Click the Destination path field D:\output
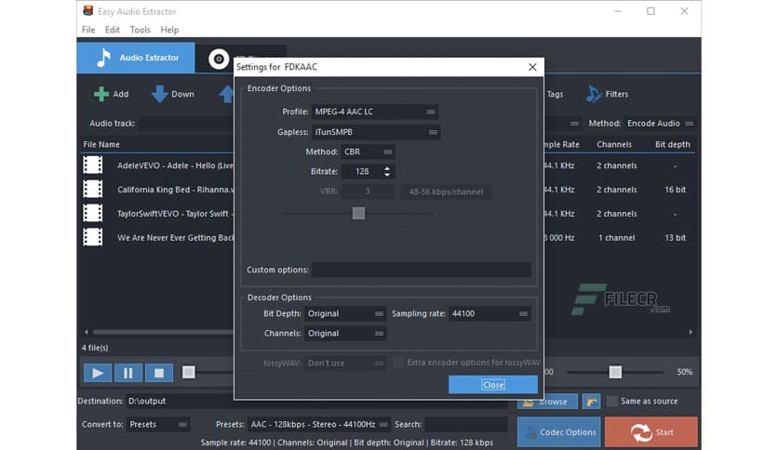Image resolution: width=778 pixels, height=450 pixels. coord(317,401)
